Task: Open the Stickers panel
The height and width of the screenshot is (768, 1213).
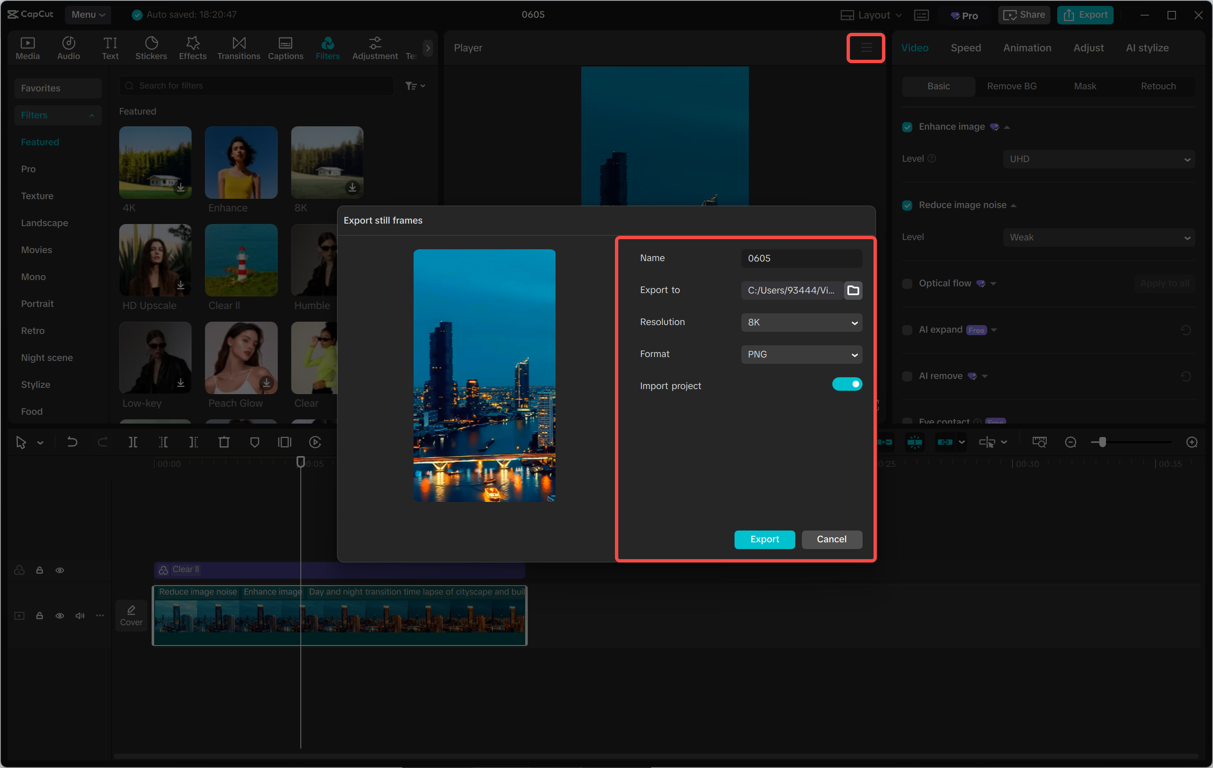Action: point(151,48)
